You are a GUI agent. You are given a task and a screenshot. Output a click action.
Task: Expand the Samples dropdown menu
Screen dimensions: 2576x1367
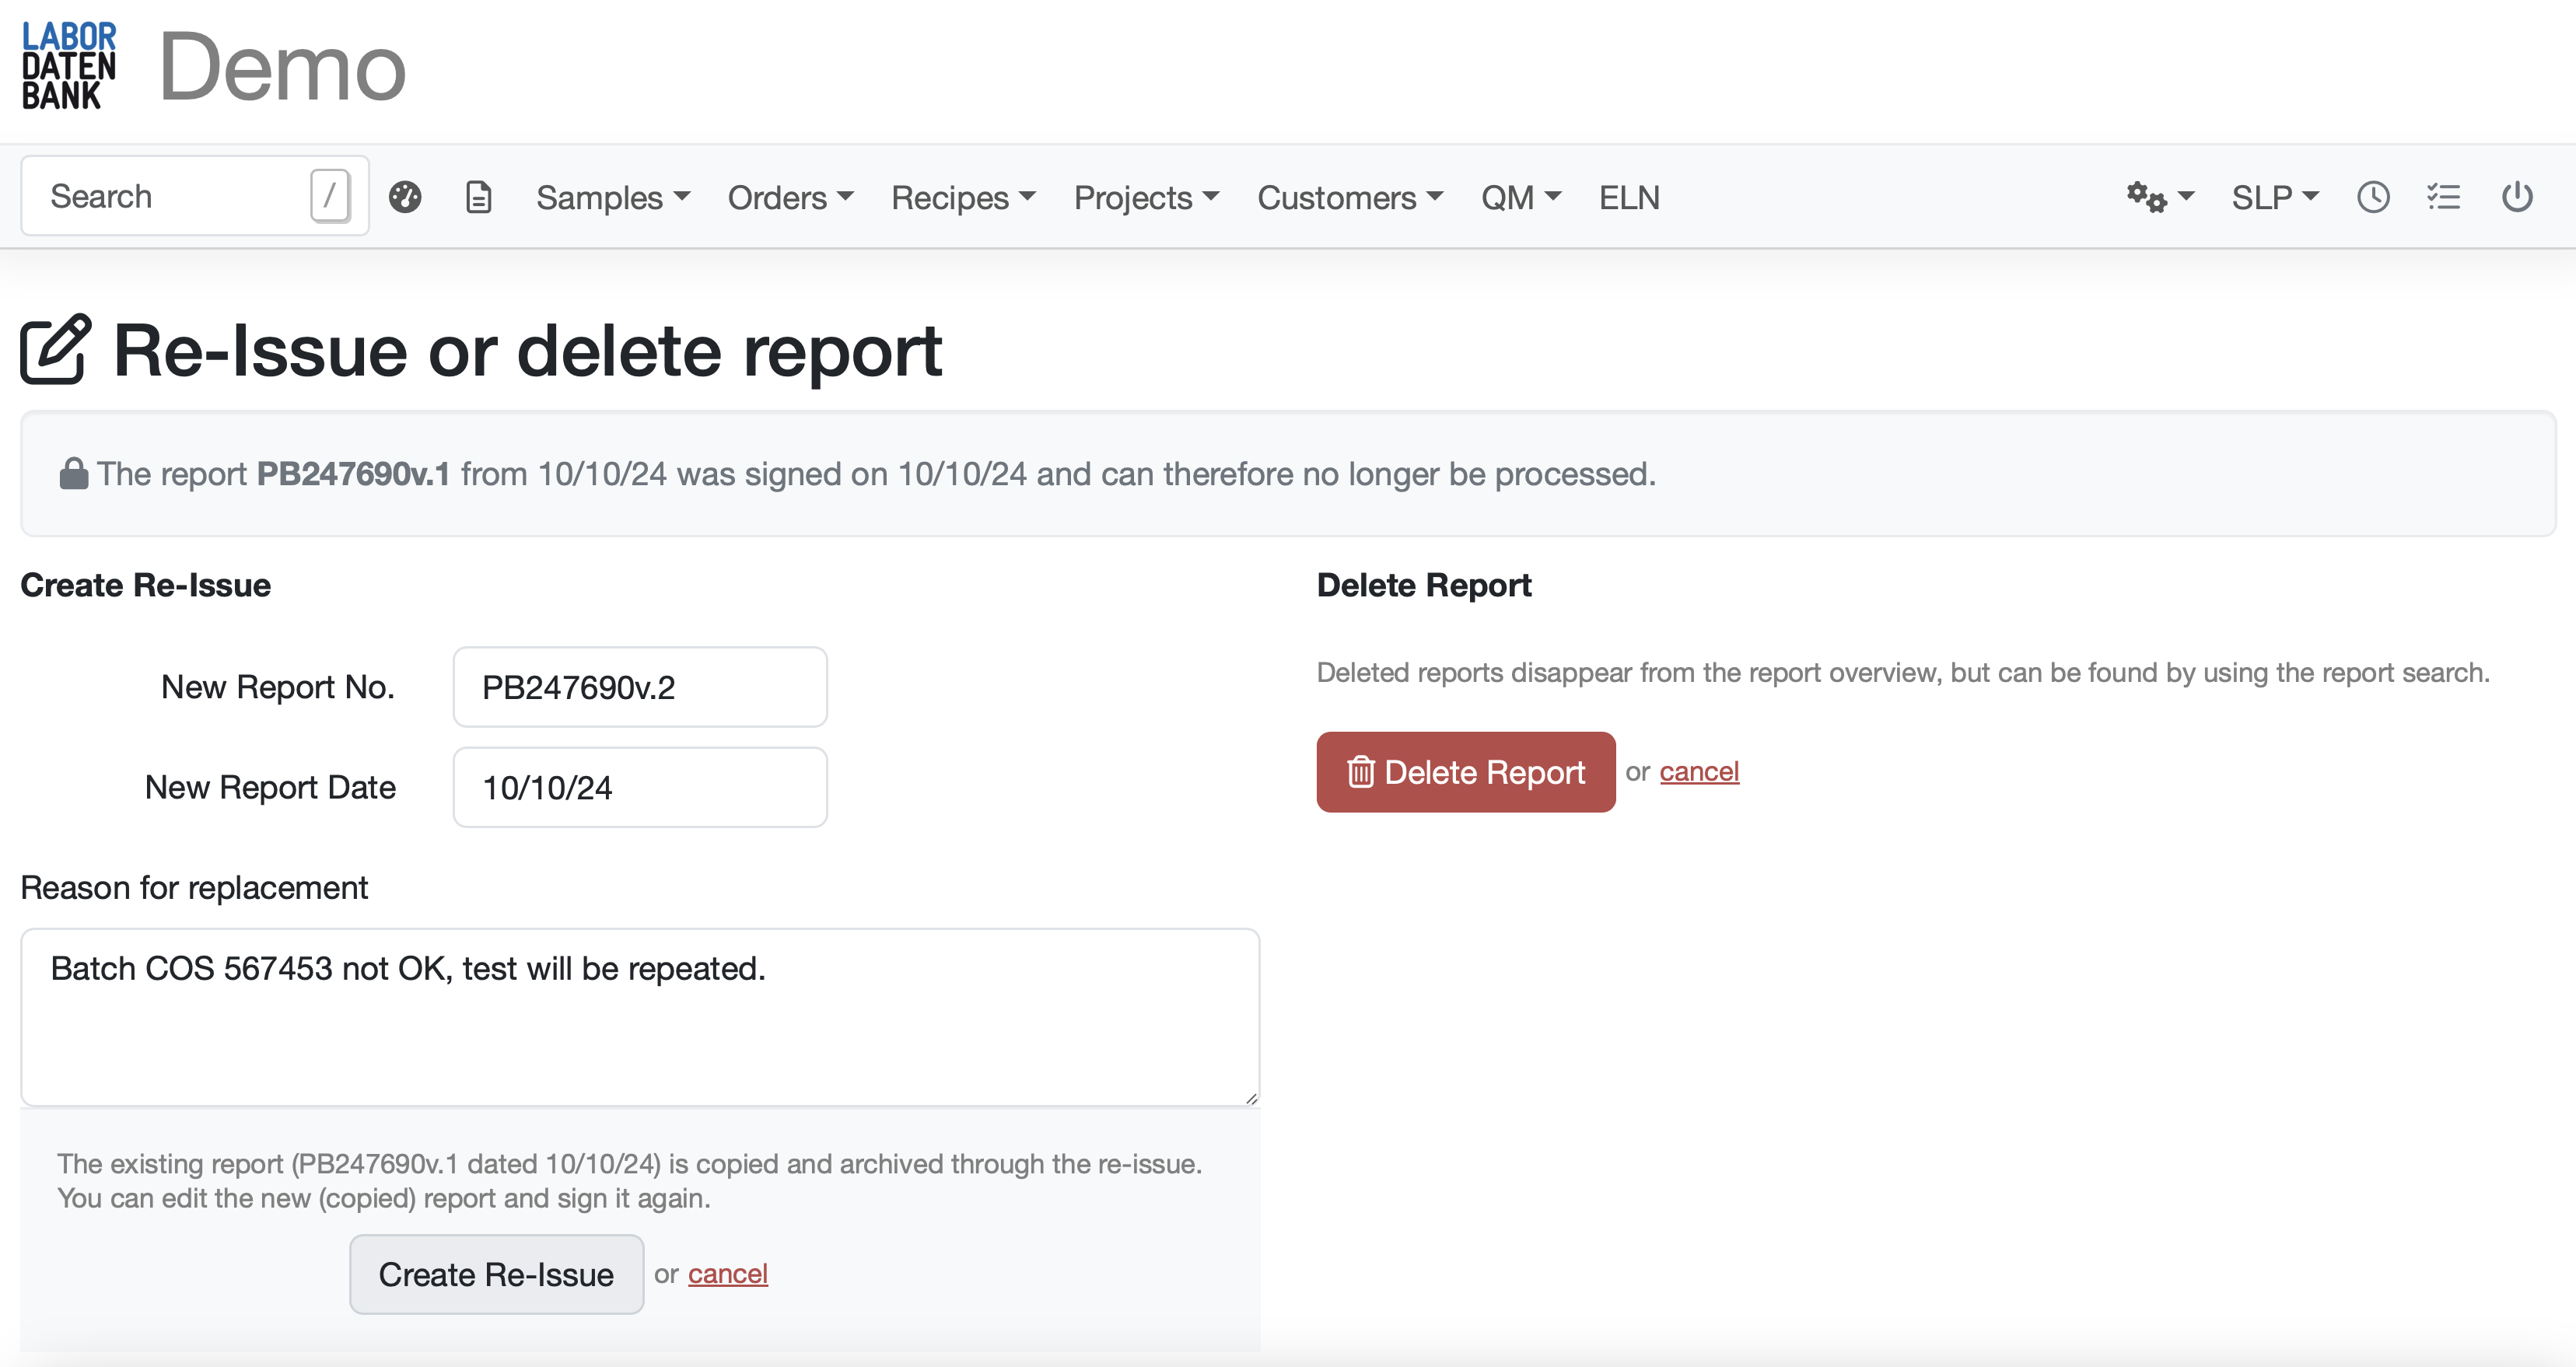[x=612, y=198]
